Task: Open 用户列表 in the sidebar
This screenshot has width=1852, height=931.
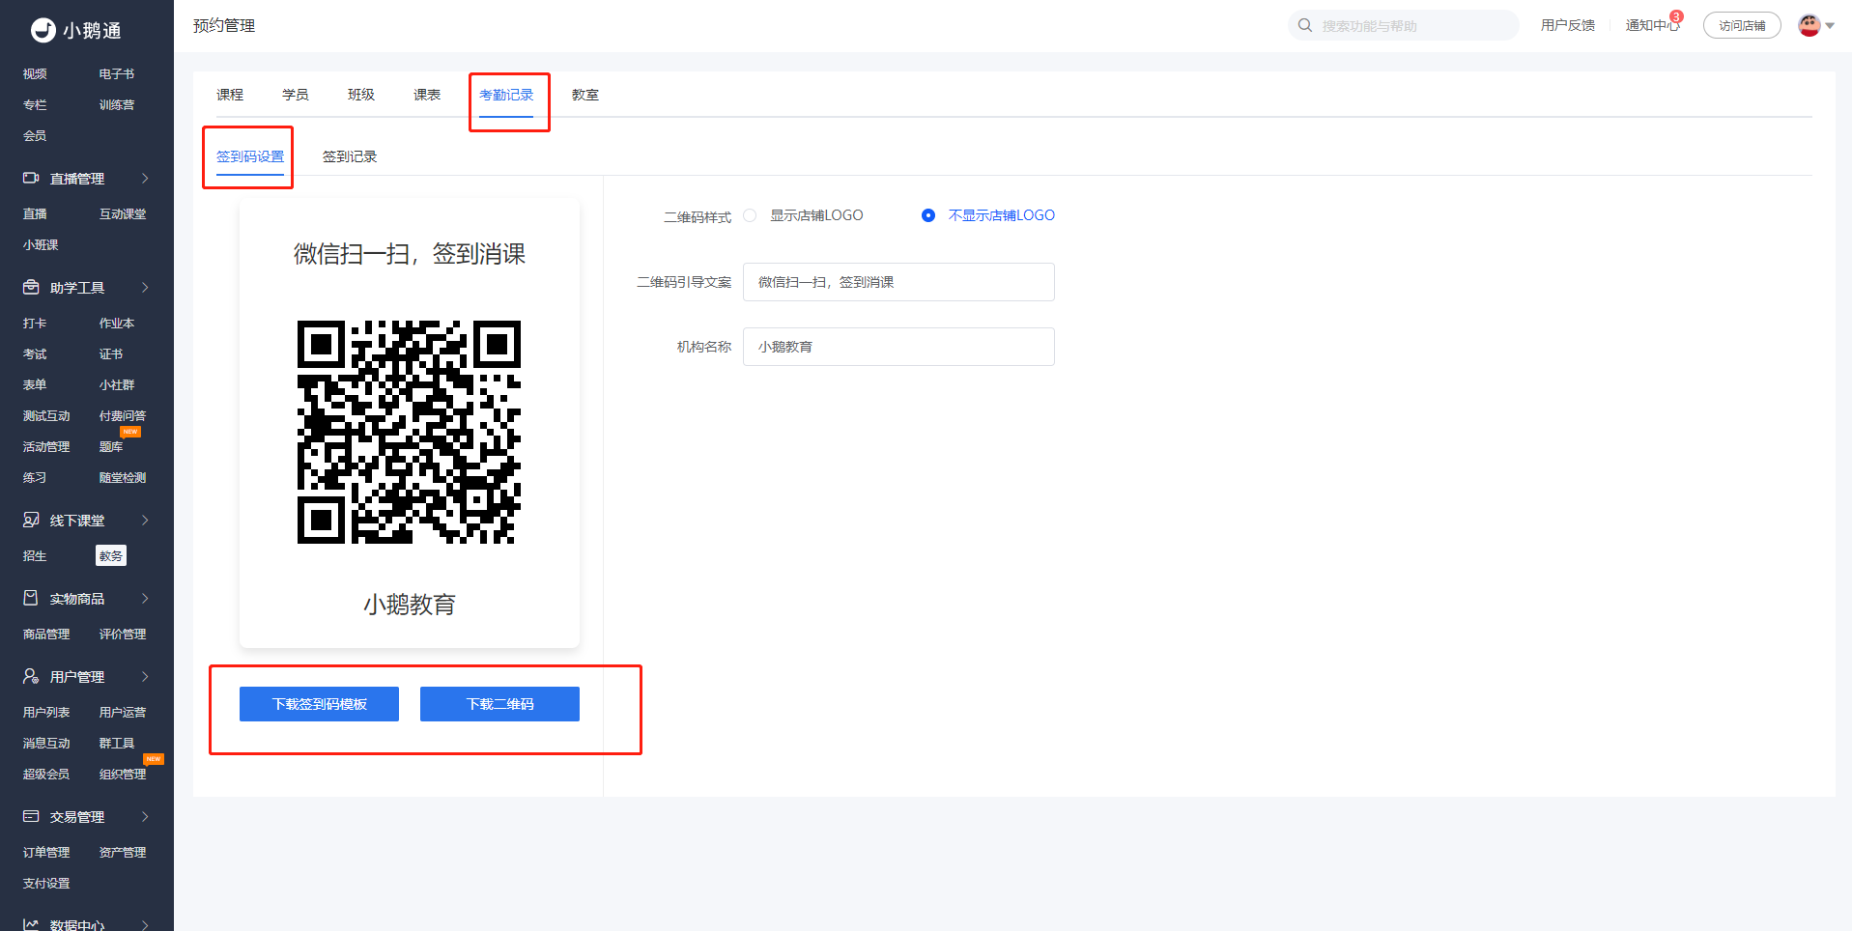Action: click(46, 713)
